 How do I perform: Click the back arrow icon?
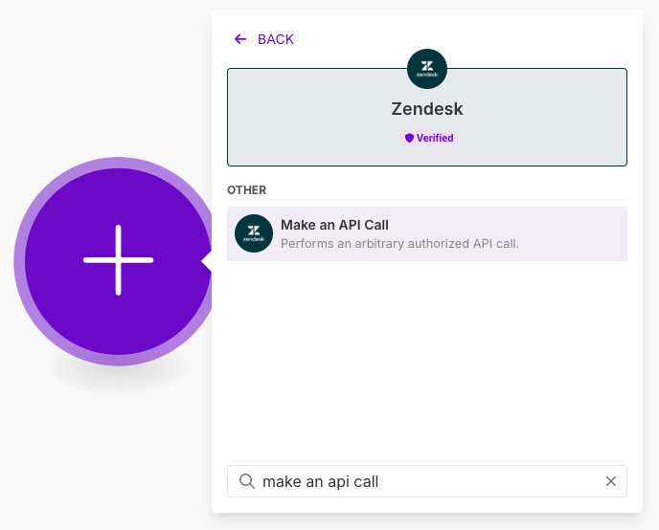(240, 39)
